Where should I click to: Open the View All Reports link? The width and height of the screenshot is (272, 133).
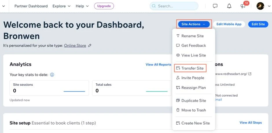click(158, 65)
